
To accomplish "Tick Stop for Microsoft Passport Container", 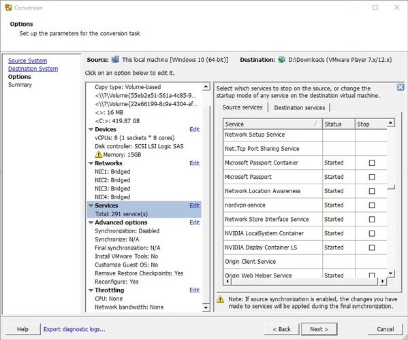I will pos(372,163).
